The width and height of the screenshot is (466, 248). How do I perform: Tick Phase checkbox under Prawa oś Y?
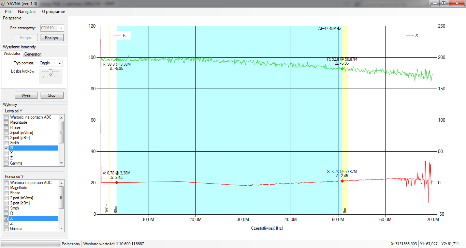[6, 193]
